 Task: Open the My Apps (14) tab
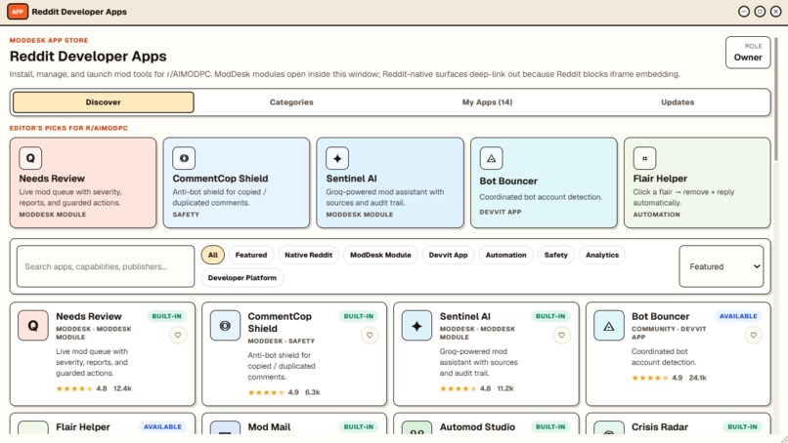487,101
